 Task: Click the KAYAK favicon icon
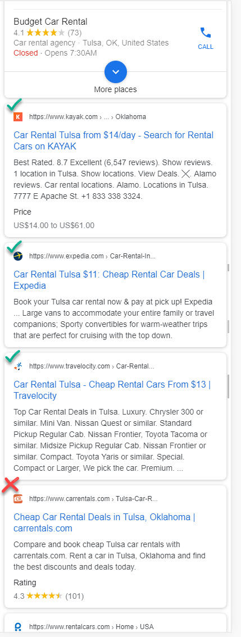point(18,117)
